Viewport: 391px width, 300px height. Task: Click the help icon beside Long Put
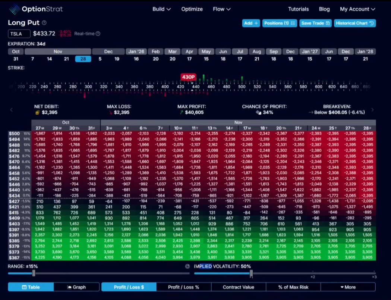coord(44,23)
